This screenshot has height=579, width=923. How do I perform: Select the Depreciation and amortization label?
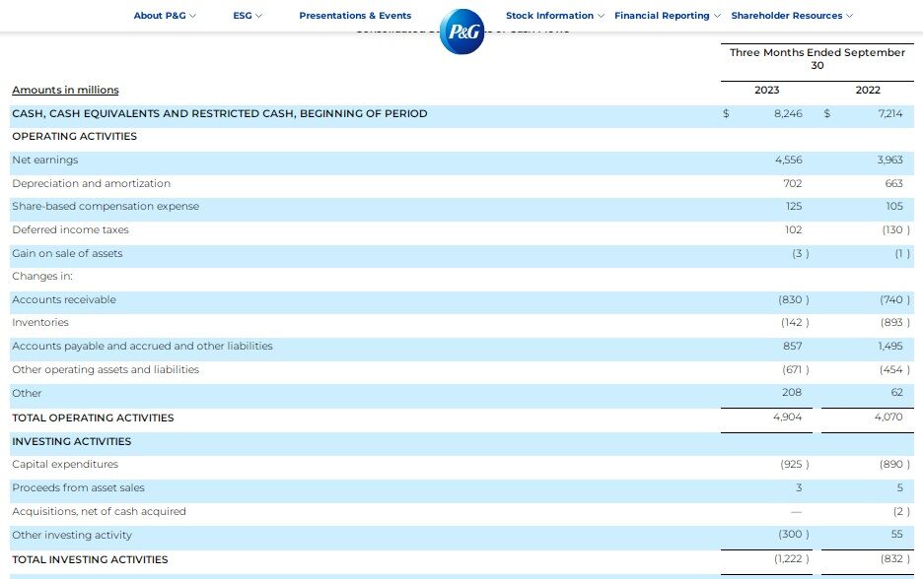[x=92, y=183]
